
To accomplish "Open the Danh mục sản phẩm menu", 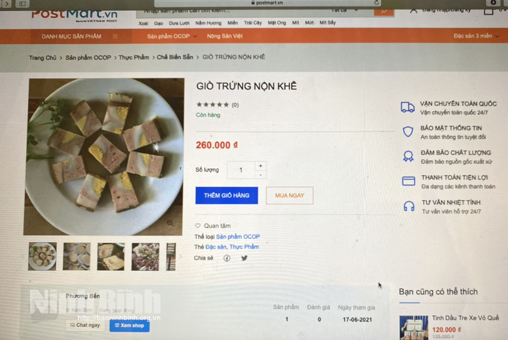I will tap(79, 36).
